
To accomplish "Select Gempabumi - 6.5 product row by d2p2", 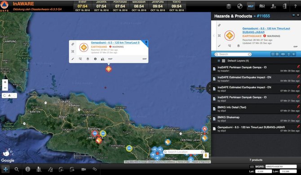I will [256, 129].
